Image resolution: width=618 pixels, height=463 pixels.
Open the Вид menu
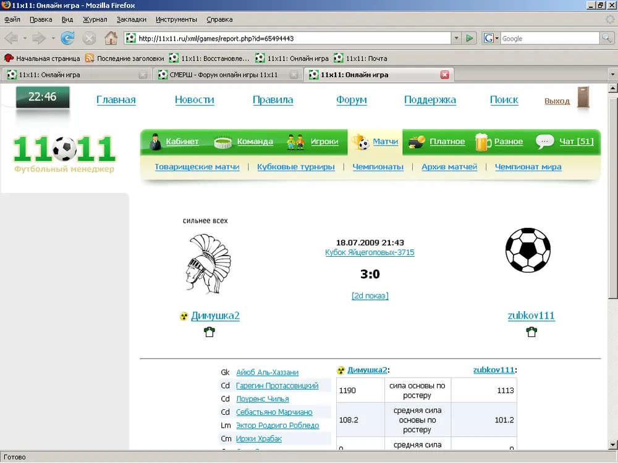(67, 19)
